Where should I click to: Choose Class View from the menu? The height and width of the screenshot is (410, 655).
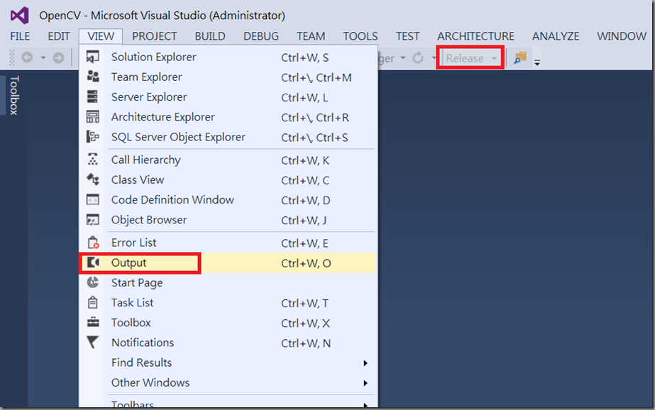tap(228, 180)
